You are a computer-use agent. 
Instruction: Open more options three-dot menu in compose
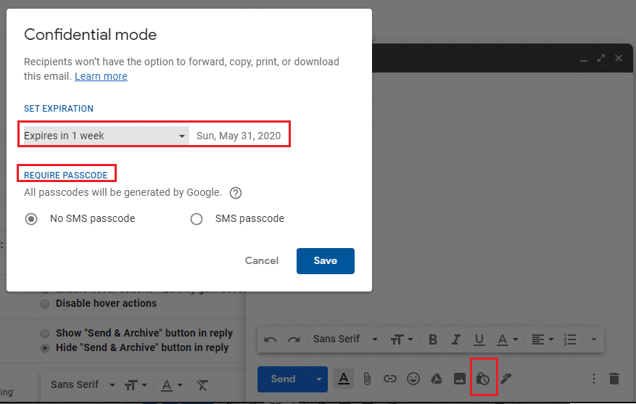click(x=593, y=379)
